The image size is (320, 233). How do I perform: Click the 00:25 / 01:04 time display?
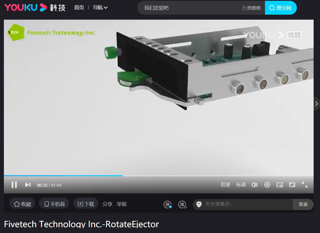[x=49, y=185]
